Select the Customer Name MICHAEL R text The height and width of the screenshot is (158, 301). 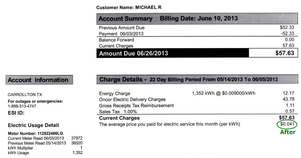[x=129, y=8]
